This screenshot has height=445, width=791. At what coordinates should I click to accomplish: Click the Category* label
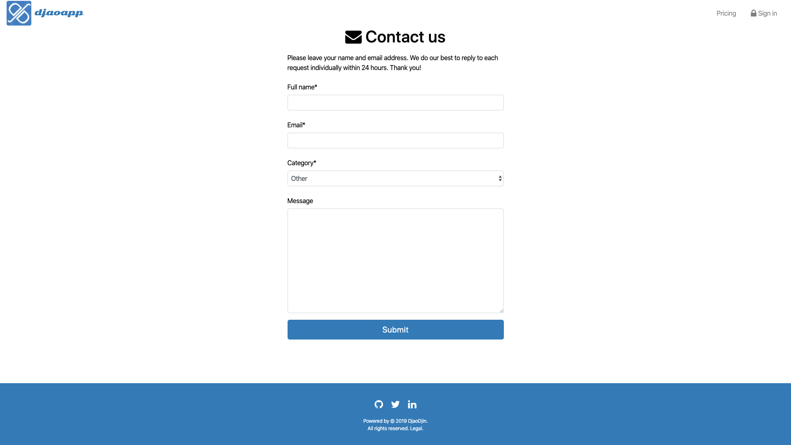pyautogui.click(x=302, y=163)
